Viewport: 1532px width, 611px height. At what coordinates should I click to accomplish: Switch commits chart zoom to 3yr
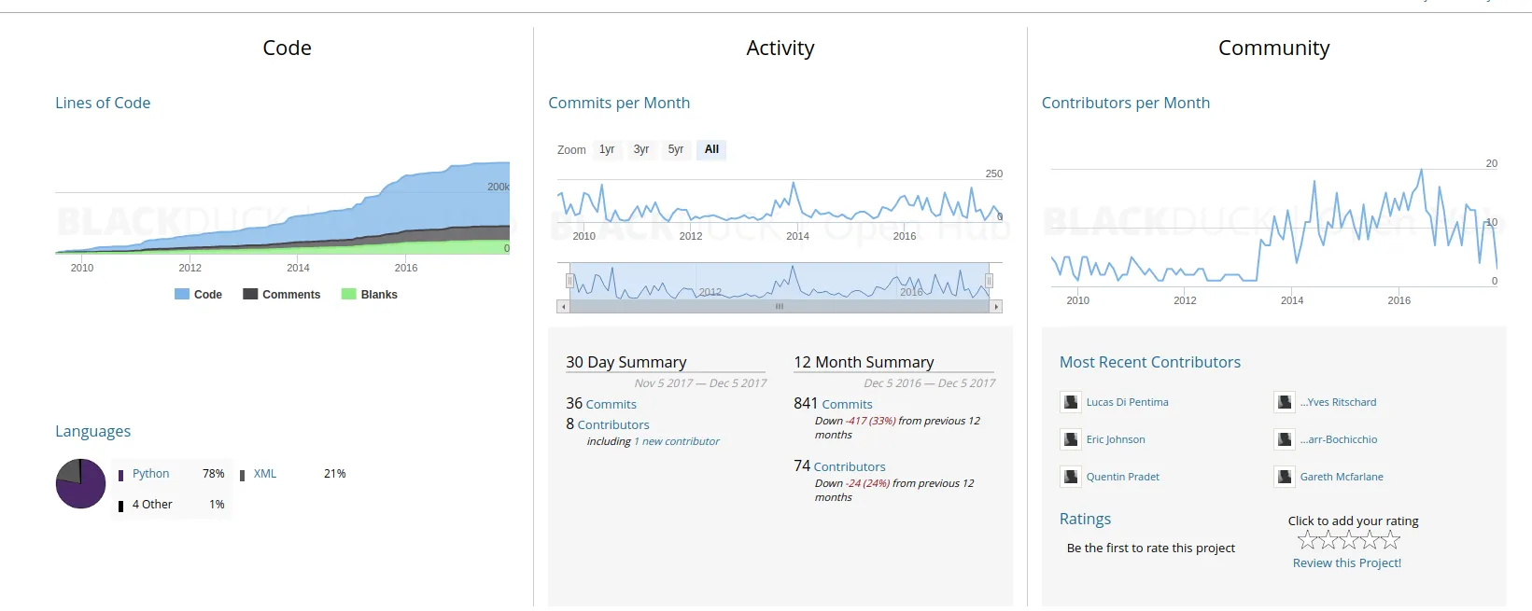tap(641, 149)
